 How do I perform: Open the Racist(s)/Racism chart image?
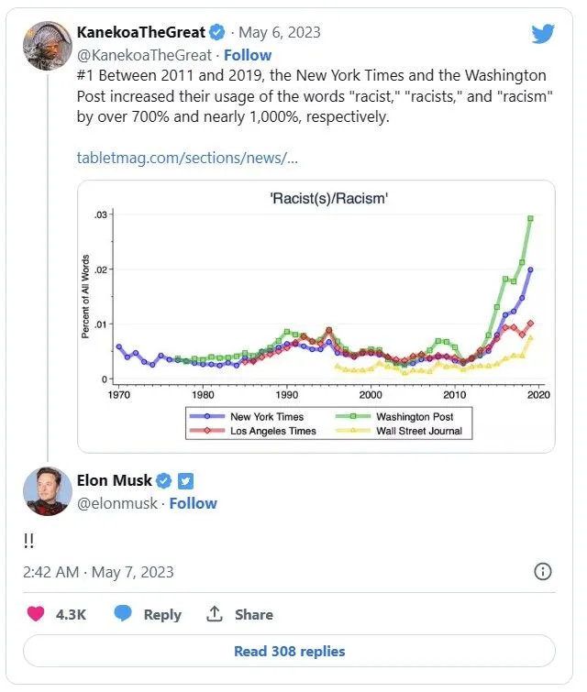316,316
